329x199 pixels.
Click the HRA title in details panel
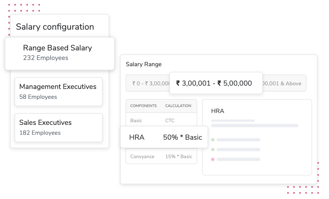[217, 111]
